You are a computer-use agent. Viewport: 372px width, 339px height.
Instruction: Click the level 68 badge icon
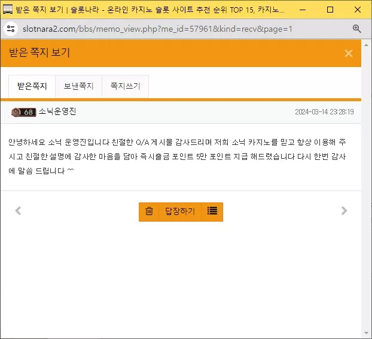coord(23,112)
